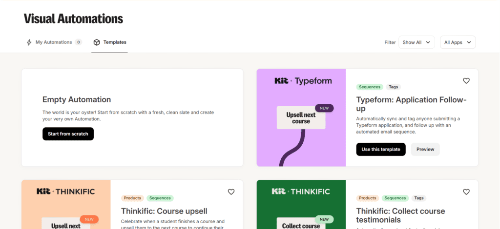Click the Sequences tag on Typeform card

coord(370,87)
